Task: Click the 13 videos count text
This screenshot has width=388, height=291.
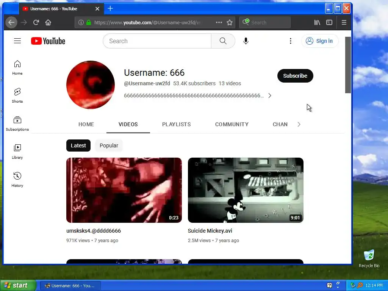Action: [230, 83]
